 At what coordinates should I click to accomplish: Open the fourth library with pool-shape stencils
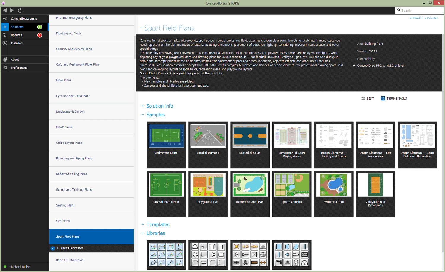pyautogui.click(x=292, y=255)
